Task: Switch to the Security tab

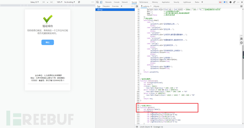Action: point(176,2)
